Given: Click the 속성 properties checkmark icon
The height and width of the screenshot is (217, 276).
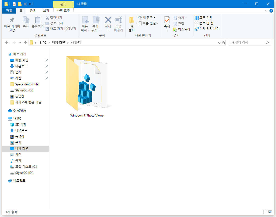Looking at the screenshot, I should [x=167, y=20].
